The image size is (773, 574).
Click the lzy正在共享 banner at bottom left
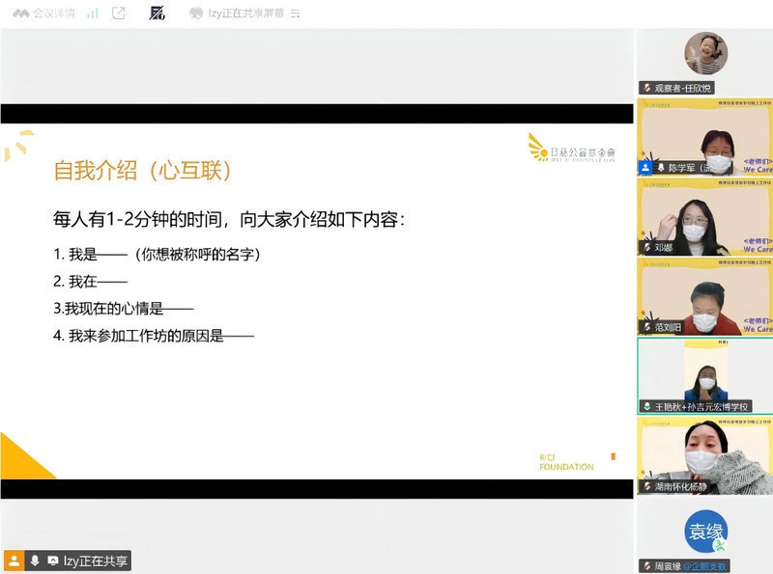[97, 560]
